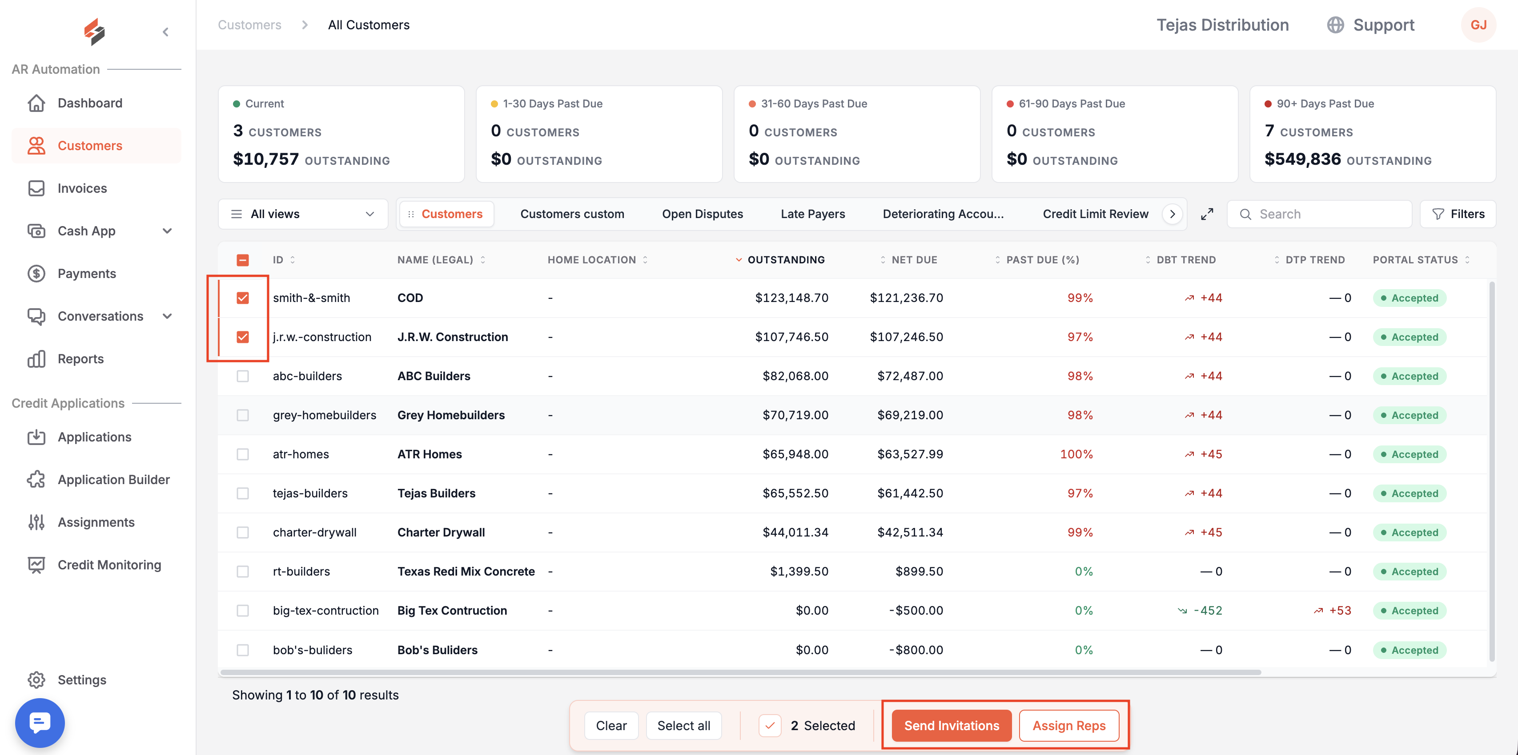Image resolution: width=1518 pixels, height=755 pixels.
Task: Check the abc-builders row checkbox
Action: 243,376
